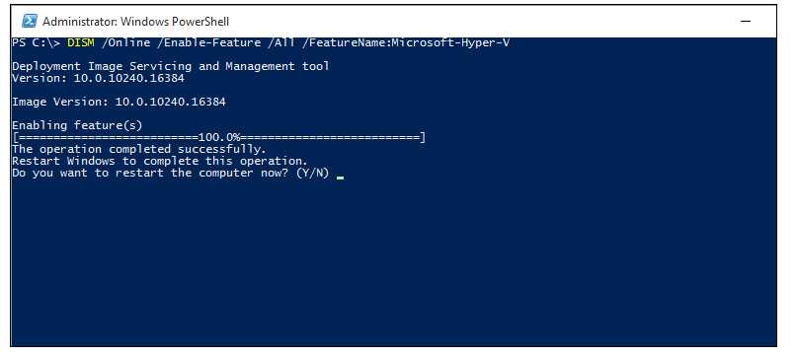Minimize the PowerShell window

tap(746, 22)
